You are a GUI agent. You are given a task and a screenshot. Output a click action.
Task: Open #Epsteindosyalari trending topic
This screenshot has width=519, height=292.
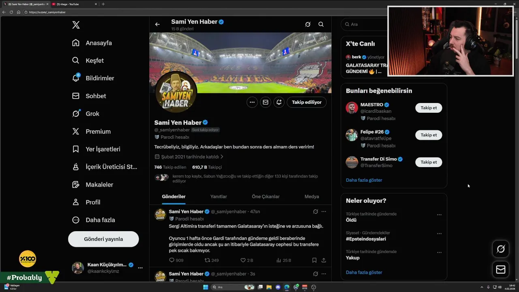[x=366, y=239]
